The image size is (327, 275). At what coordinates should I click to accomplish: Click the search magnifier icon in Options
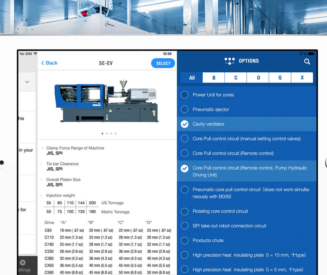coord(307,62)
